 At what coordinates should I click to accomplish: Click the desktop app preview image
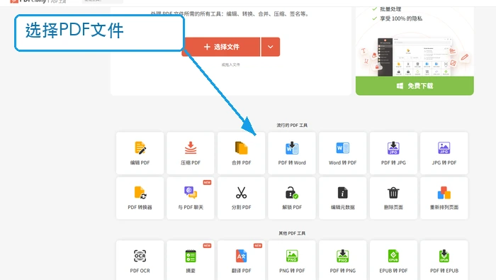(415, 56)
